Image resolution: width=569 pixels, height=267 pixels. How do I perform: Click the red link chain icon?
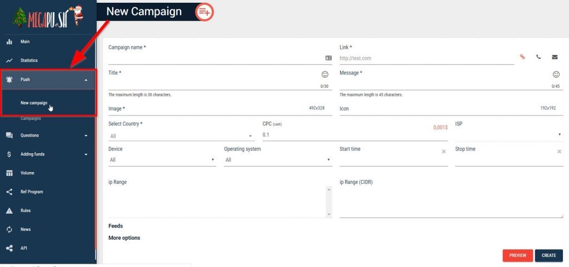click(x=522, y=57)
